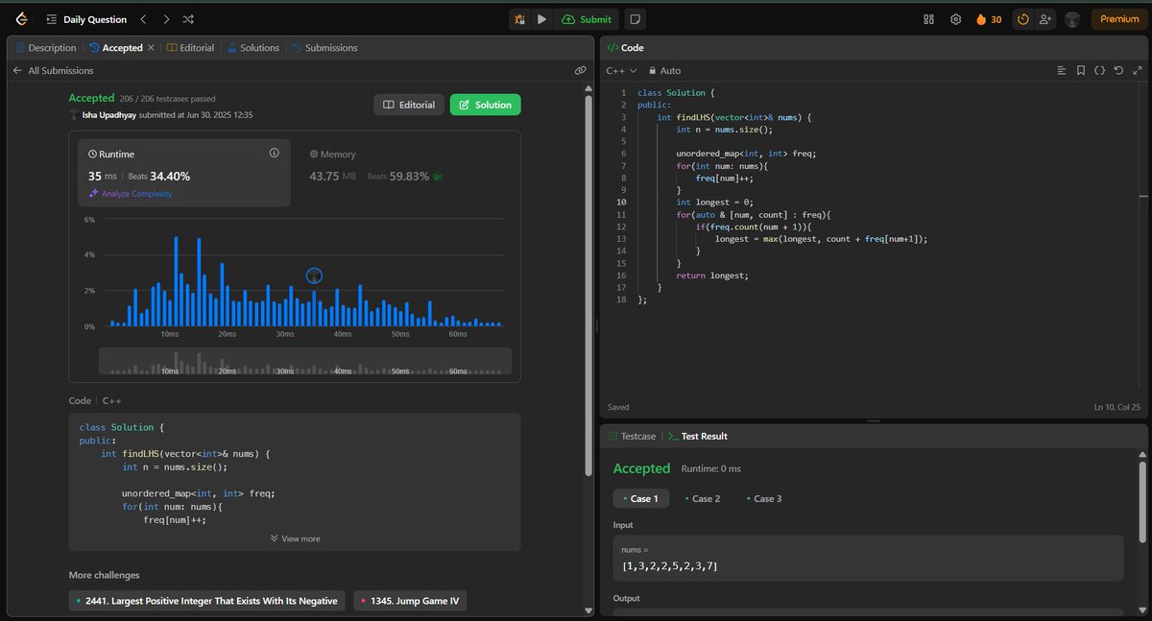The width and height of the screenshot is (1152, 621).
Task: Open the settings gear icon
Action: click(955, 19)
